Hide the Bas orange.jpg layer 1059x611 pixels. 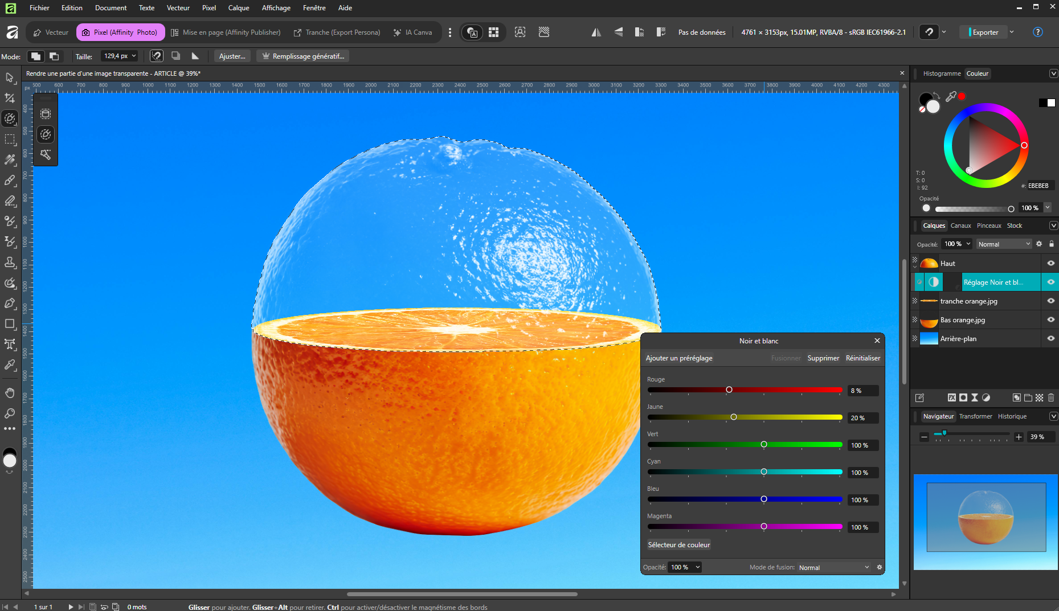[1050, 319]
